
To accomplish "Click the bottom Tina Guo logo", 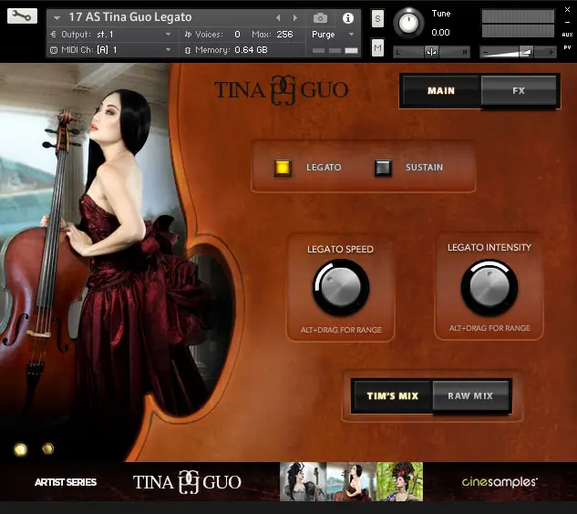I will pyautogui.click(x=187, y=482).
